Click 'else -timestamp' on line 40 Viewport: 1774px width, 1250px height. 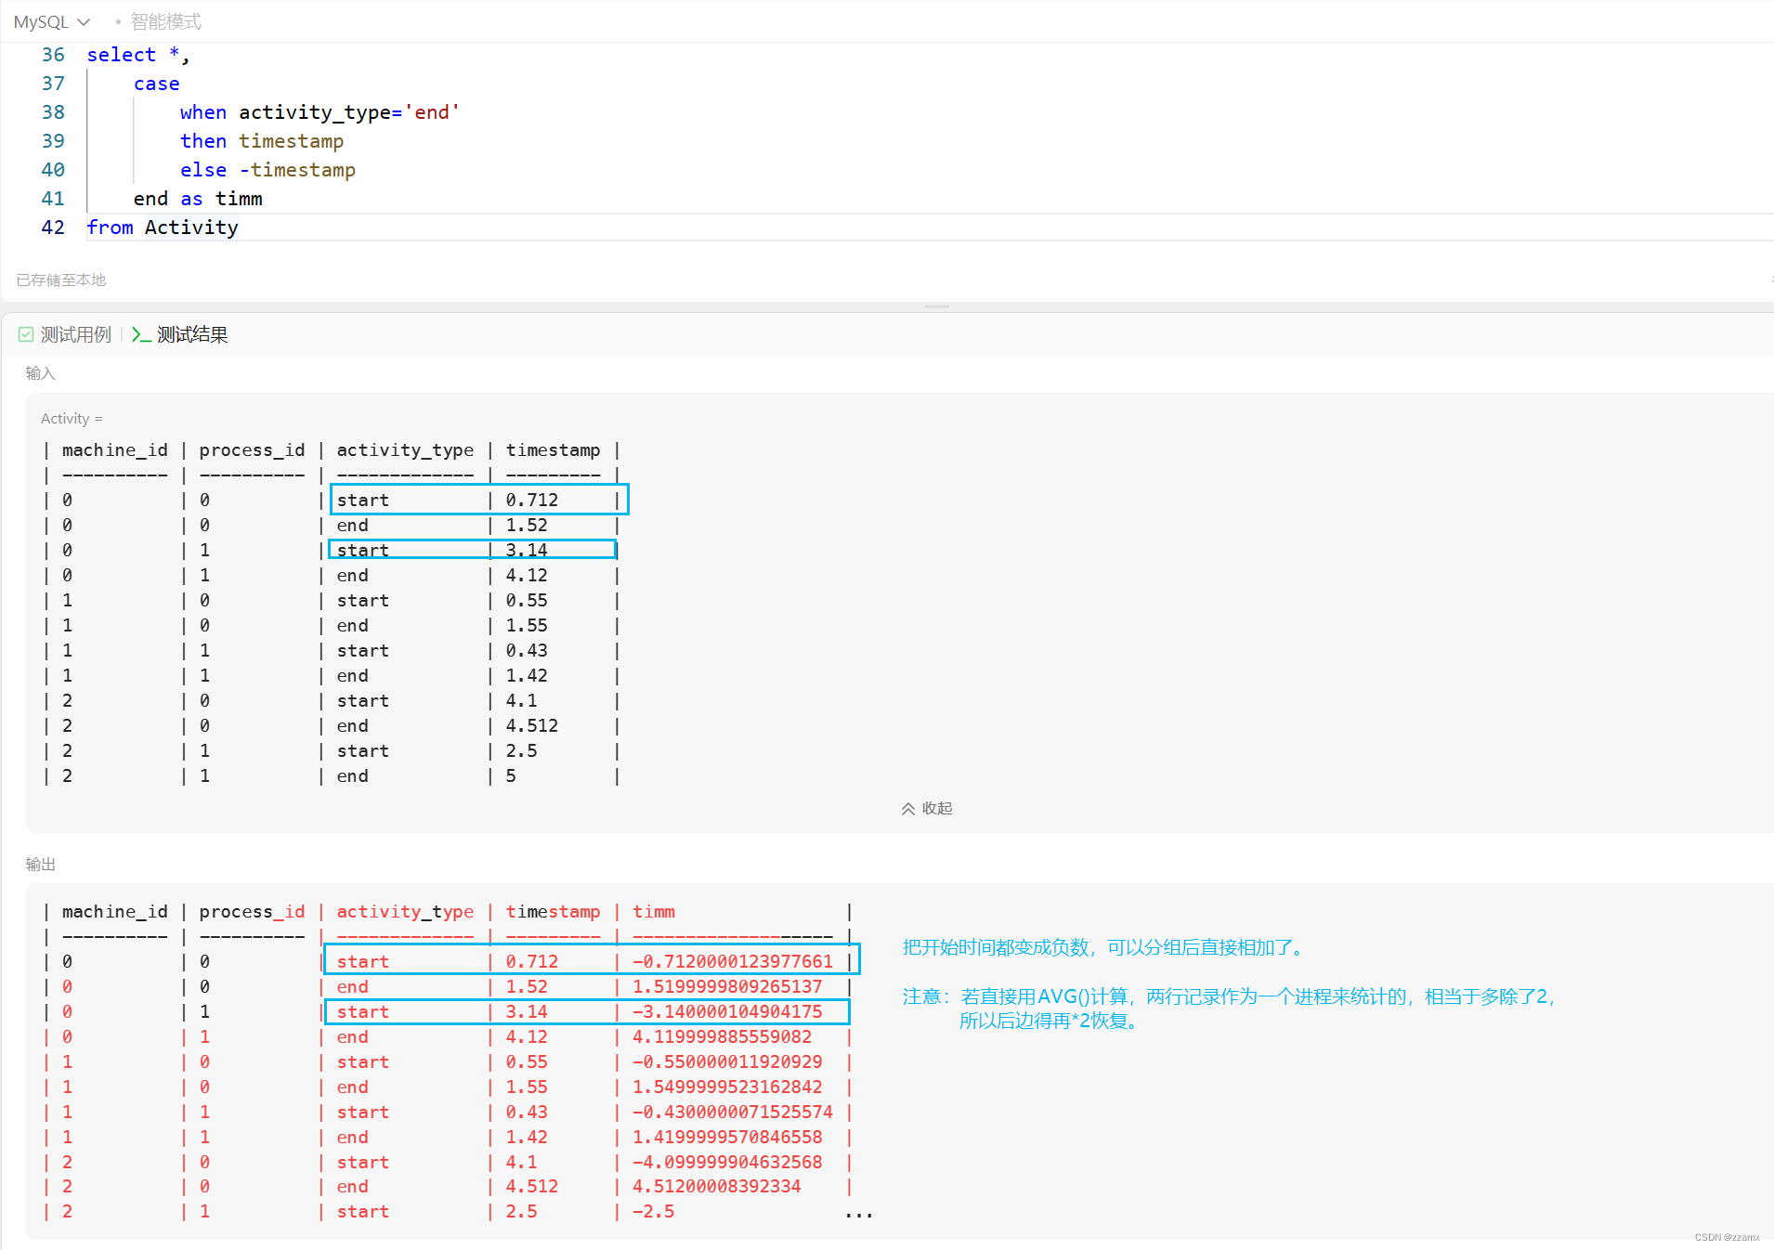[267, 170]
